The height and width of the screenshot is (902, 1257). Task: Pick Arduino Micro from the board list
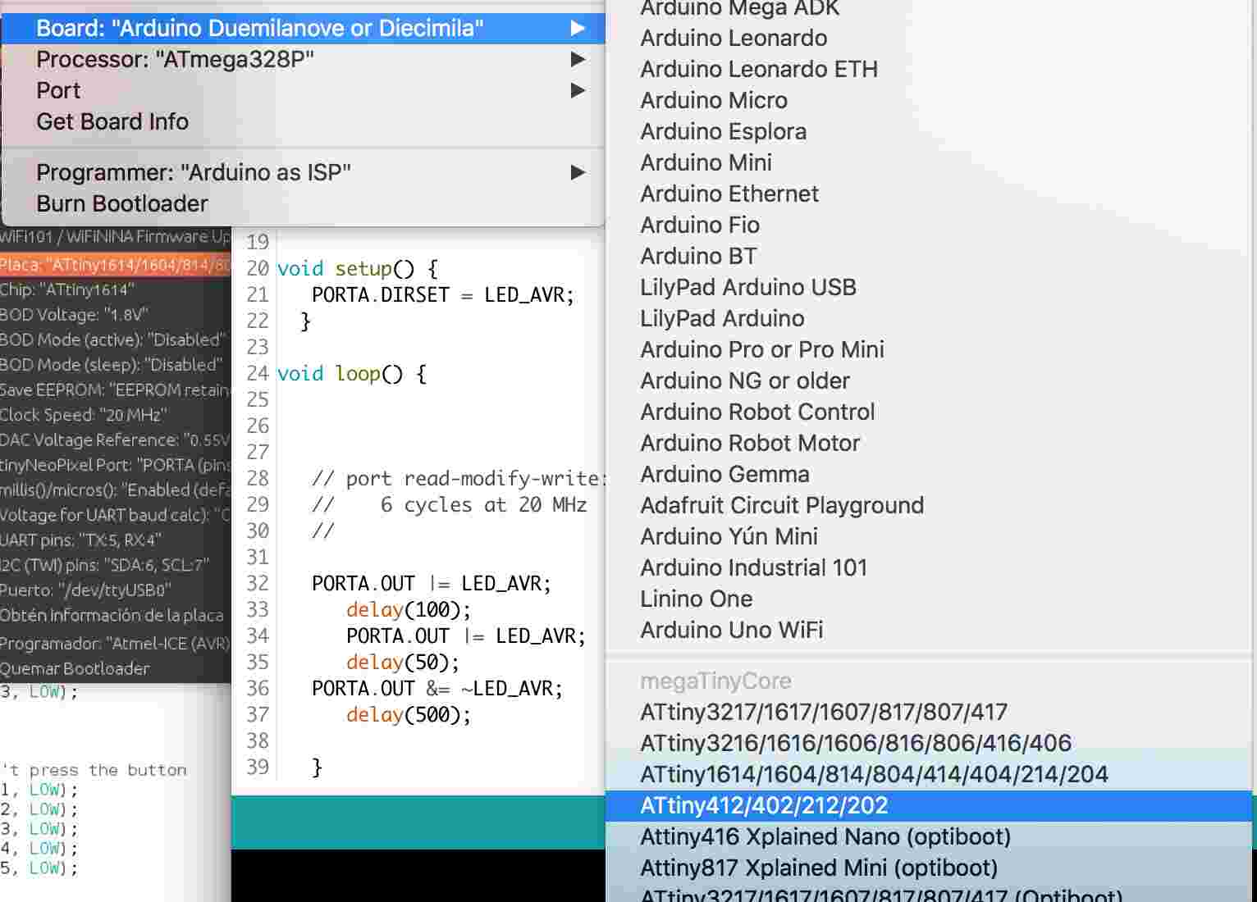[x=929, y=100]
